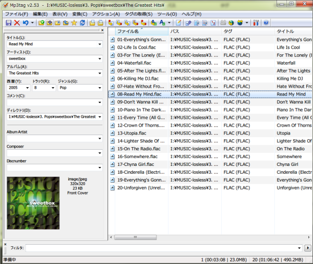Expand the Title field dropdown
313x264 pixels.
pos(99,44)
